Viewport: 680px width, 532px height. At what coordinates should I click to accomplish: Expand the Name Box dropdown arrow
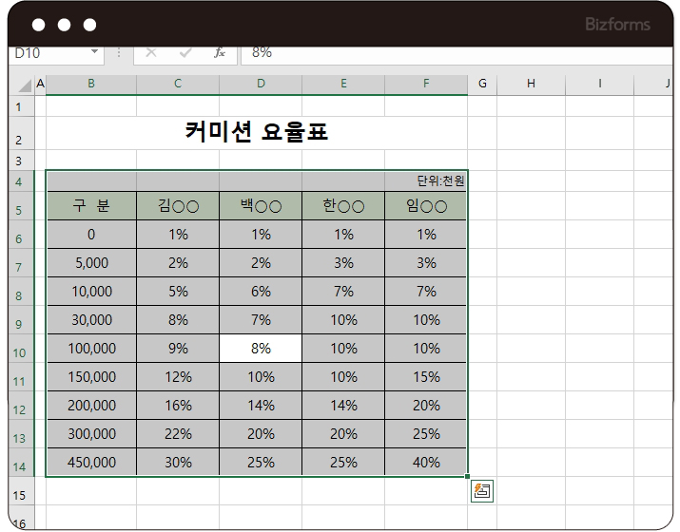point(94,52)
